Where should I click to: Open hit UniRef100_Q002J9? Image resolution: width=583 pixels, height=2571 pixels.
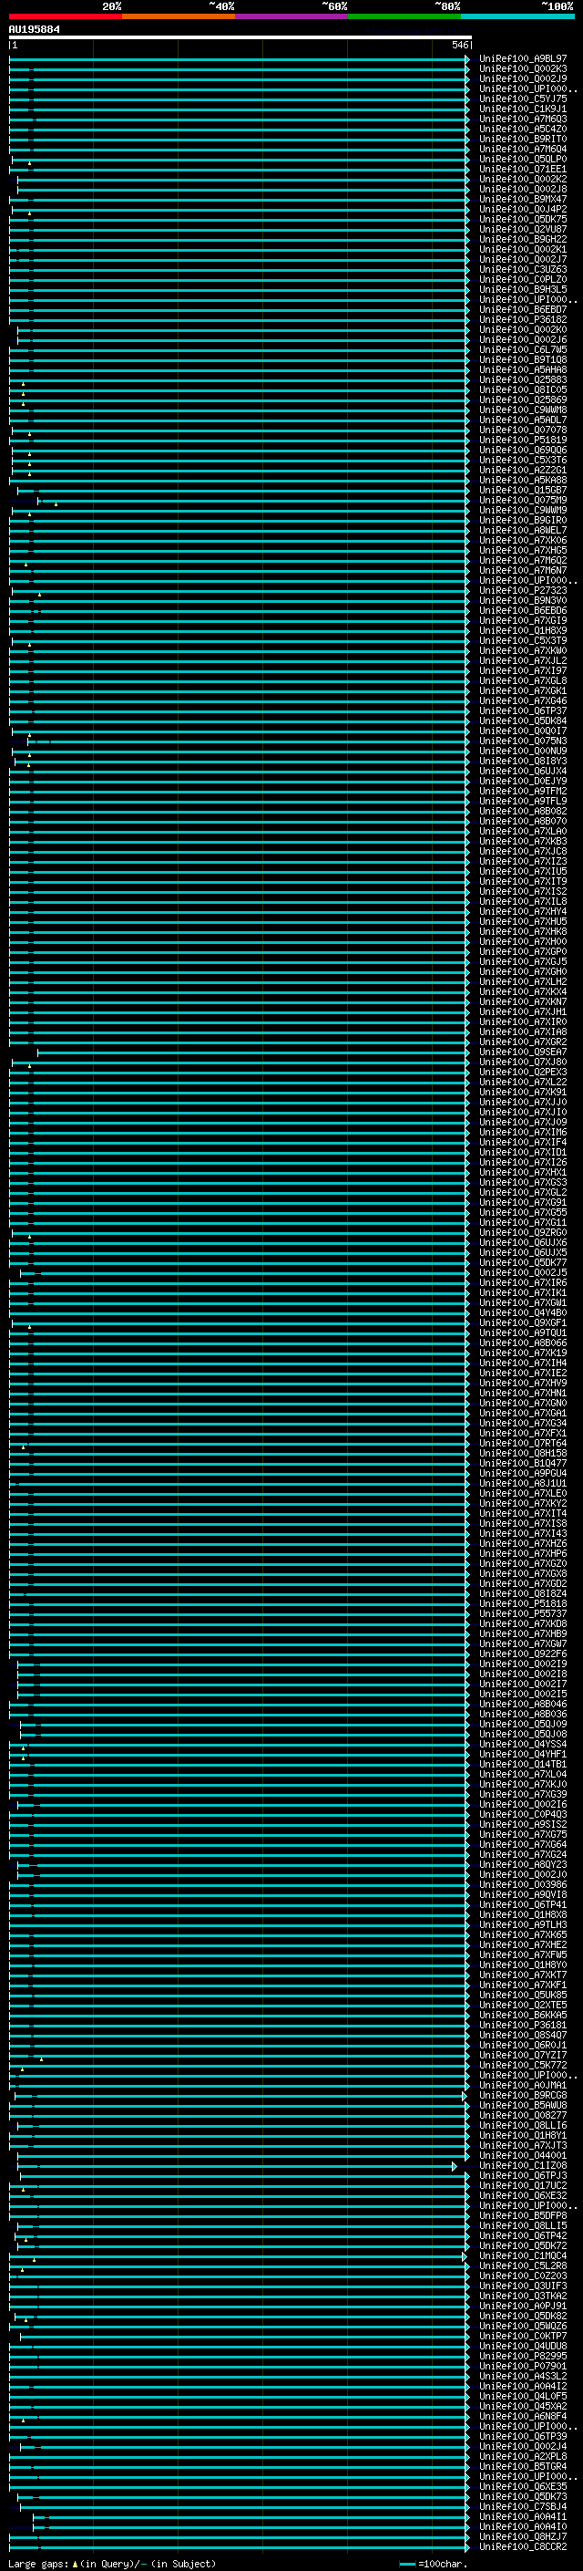[522, 78]
